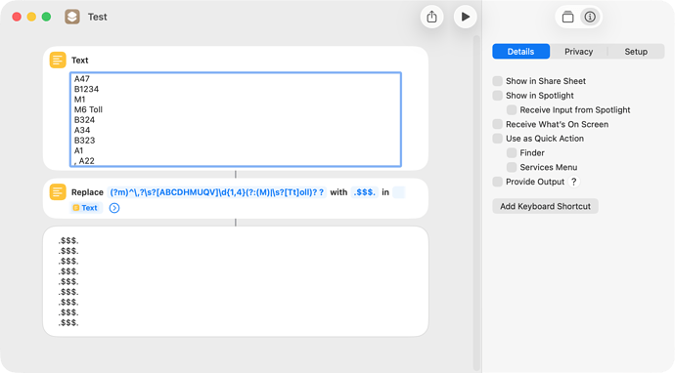Image resolution: width=675 pixels, height=373 pixels.
Task: Select the shortcut details info icon
Action: (x=590, y=18)
